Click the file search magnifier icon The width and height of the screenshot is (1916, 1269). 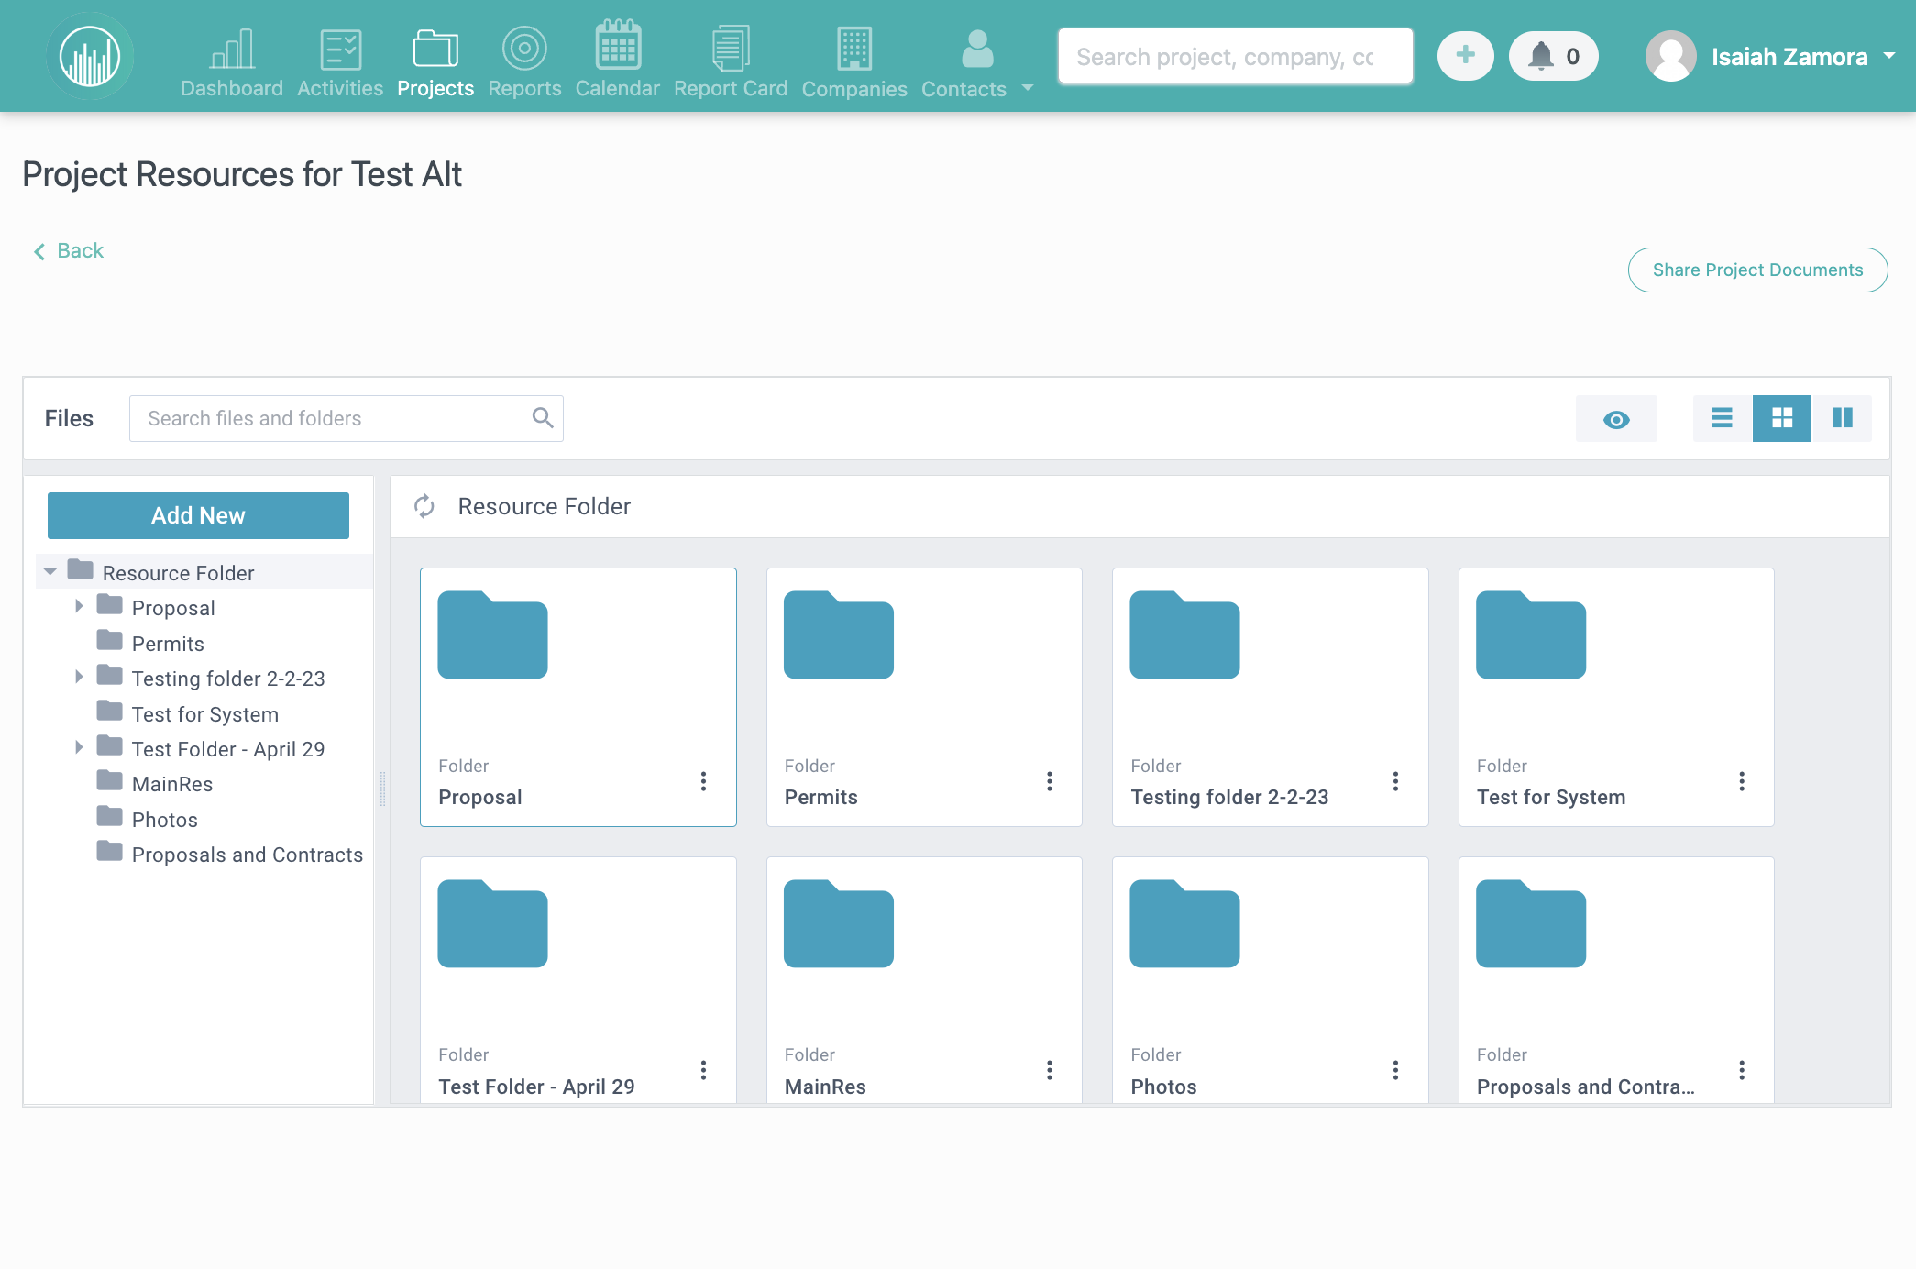(543, 418)
